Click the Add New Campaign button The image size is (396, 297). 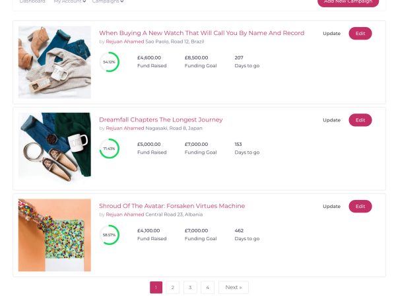click(x=348, y=2)
